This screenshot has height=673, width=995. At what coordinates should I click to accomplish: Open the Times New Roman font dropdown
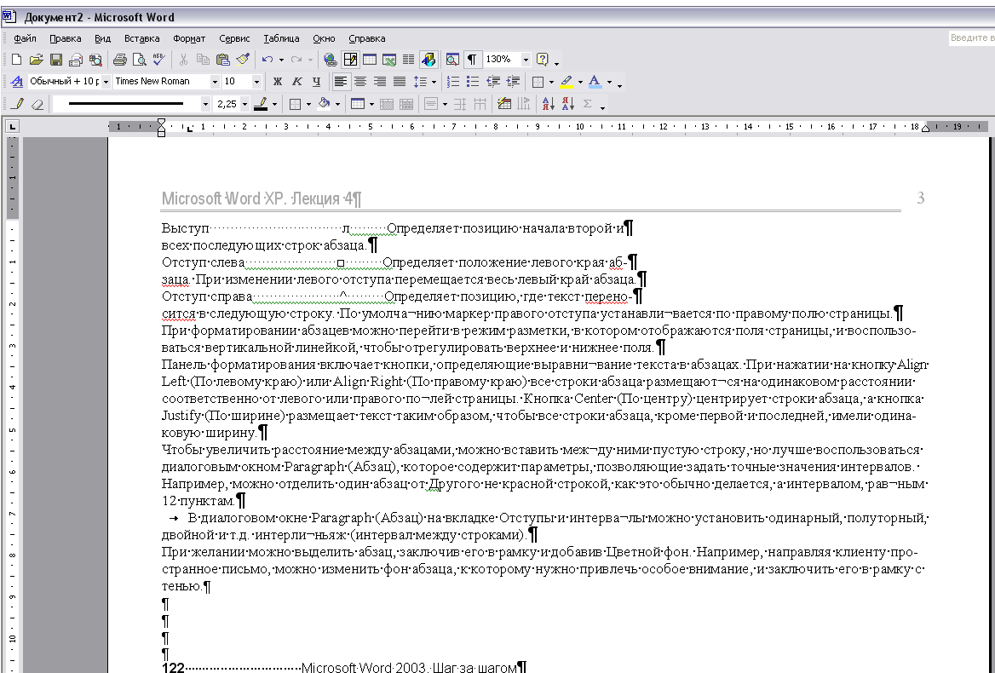[215, 81]
